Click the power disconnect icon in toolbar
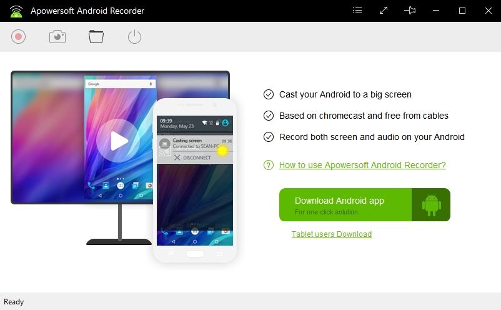 [x=134, y=36]
